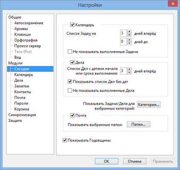Toggle the Почта group checkbox
The width and height of the screenshot is (180, 170).
(73, 115)
